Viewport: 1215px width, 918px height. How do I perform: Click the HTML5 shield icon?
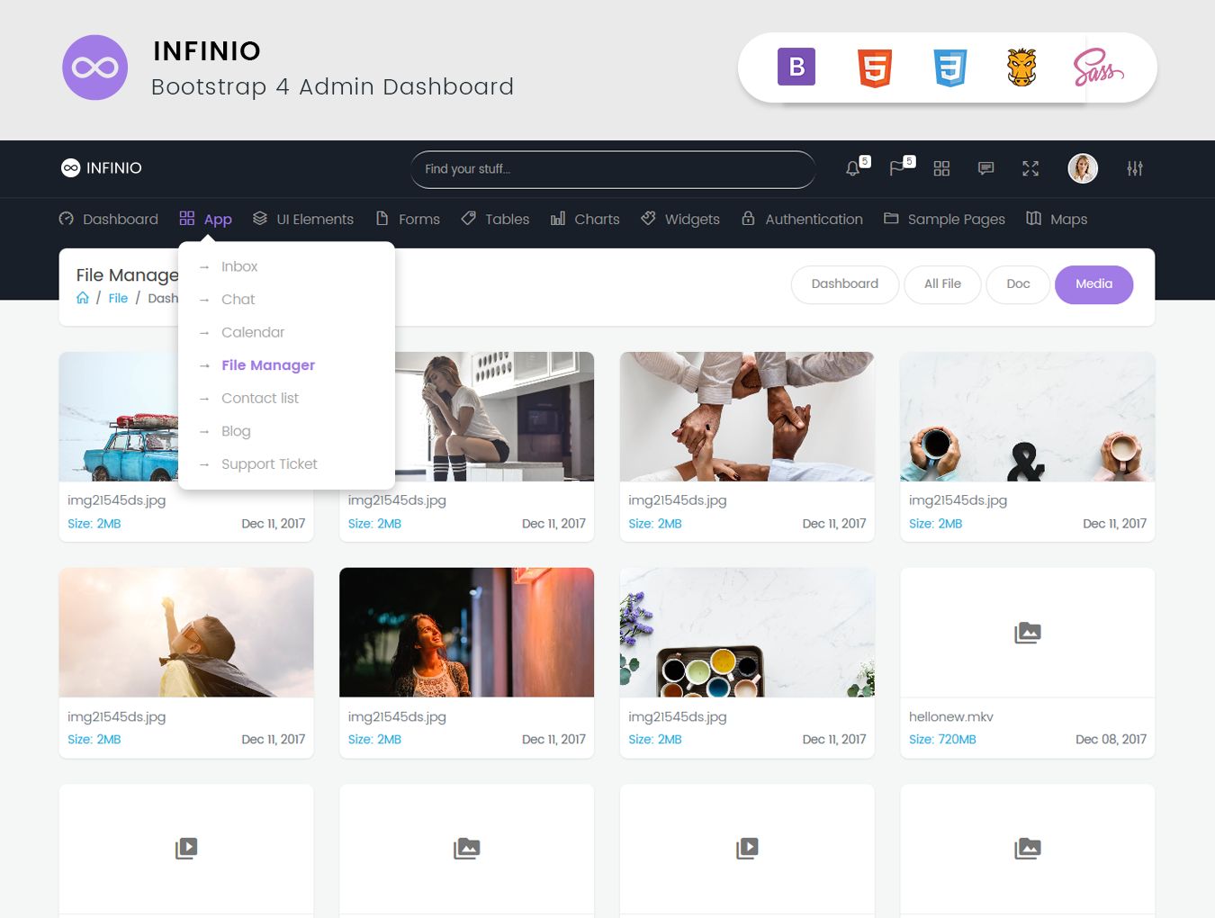874,67
